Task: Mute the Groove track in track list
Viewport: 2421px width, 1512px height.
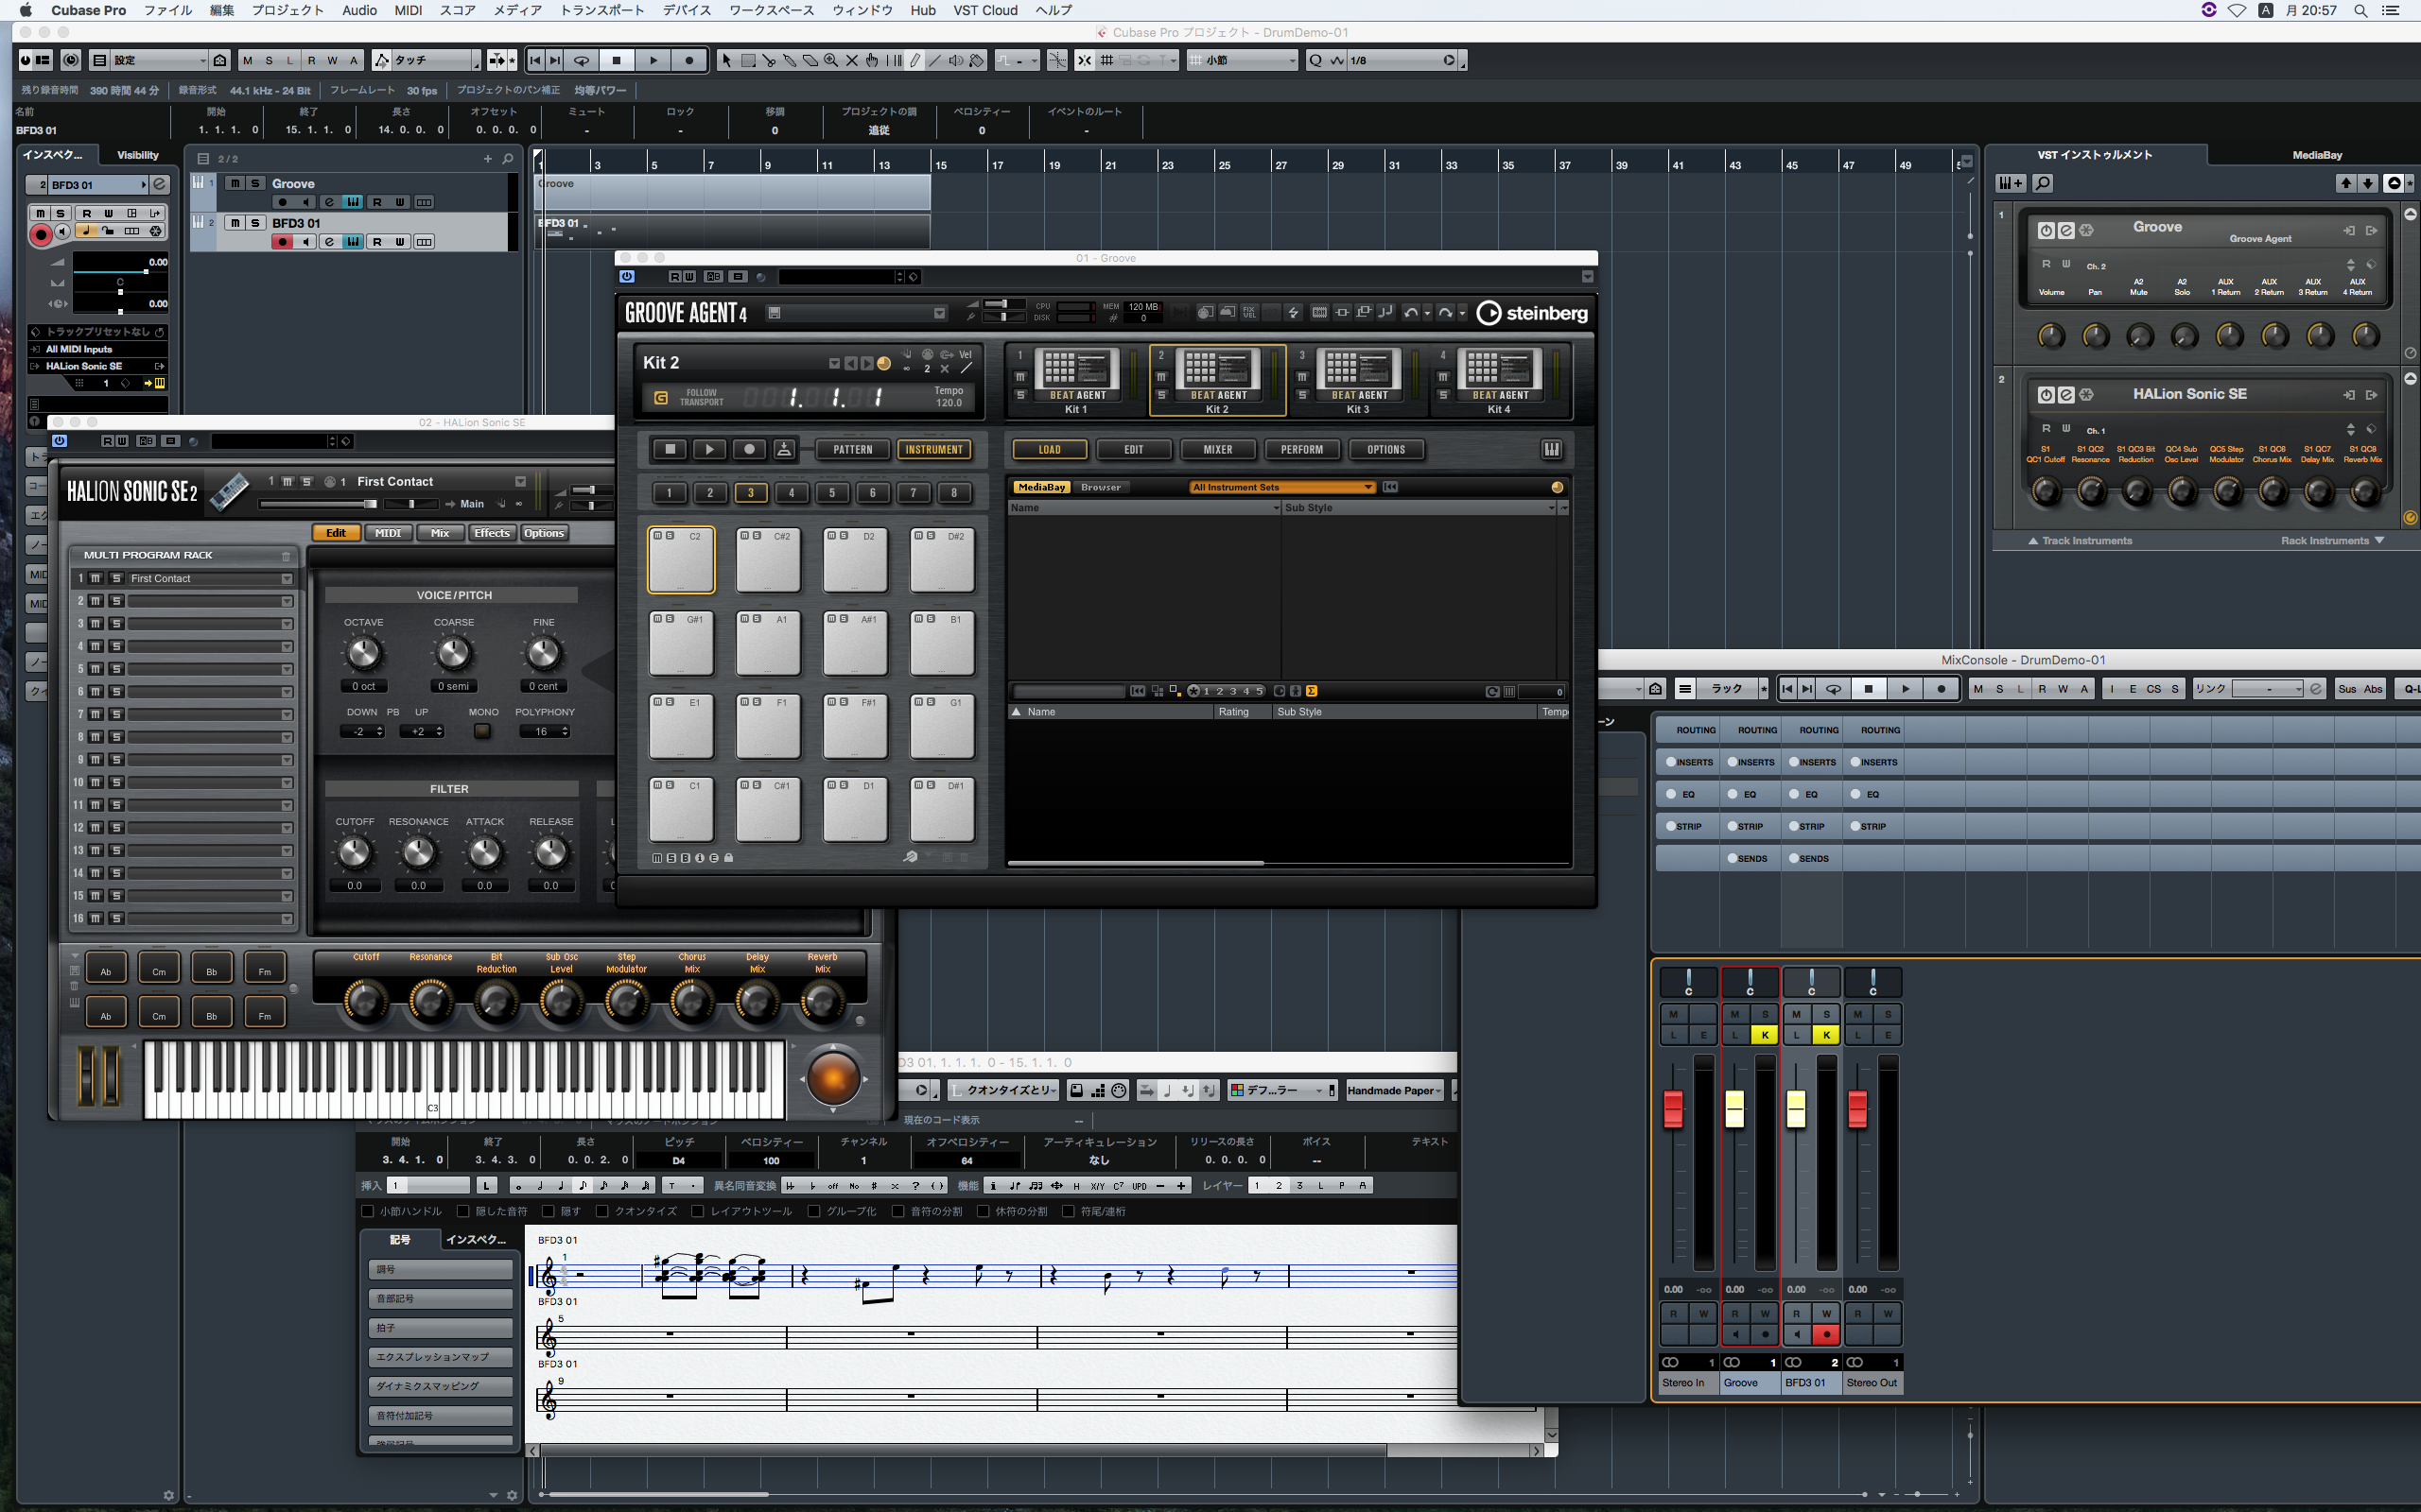Action: pos(235,183)
